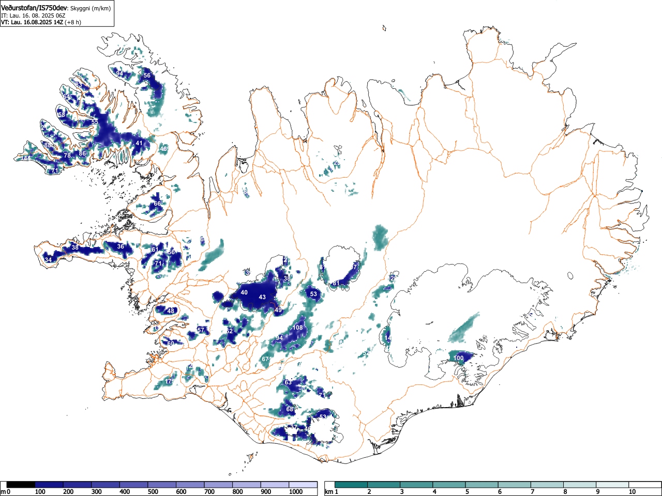
Task: Click the visibility value 108 on the map
Action: click(x=297, y=328)
